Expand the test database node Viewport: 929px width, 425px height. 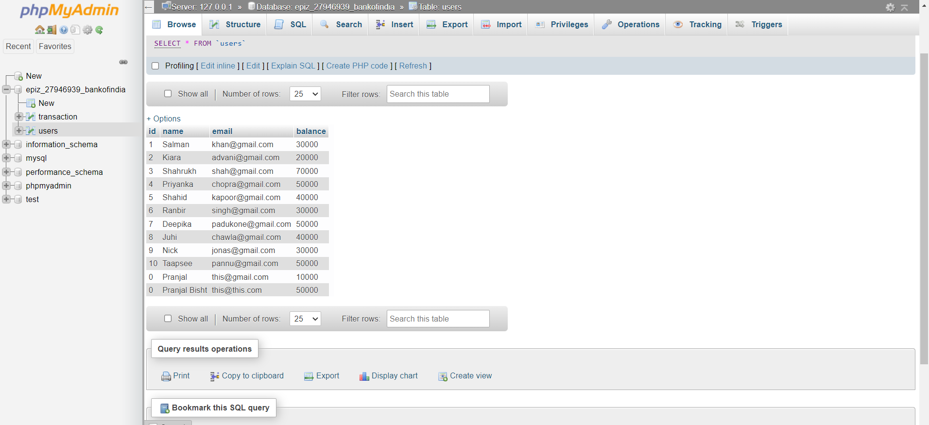pyautogui.click(x=6, y=199)
